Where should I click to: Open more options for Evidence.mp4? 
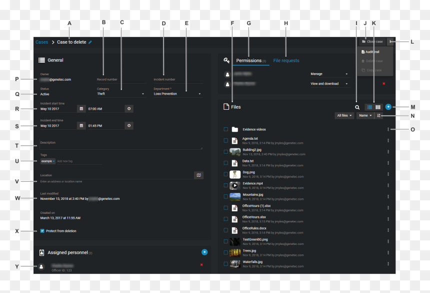pyautogui.click(x=388, y=185)
